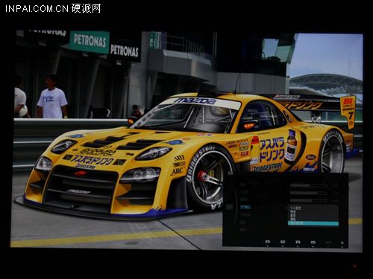This screenshot has width=373, height=279.
Task: Select the first menu item in OSD left column
Action: (x=242, y=185)
